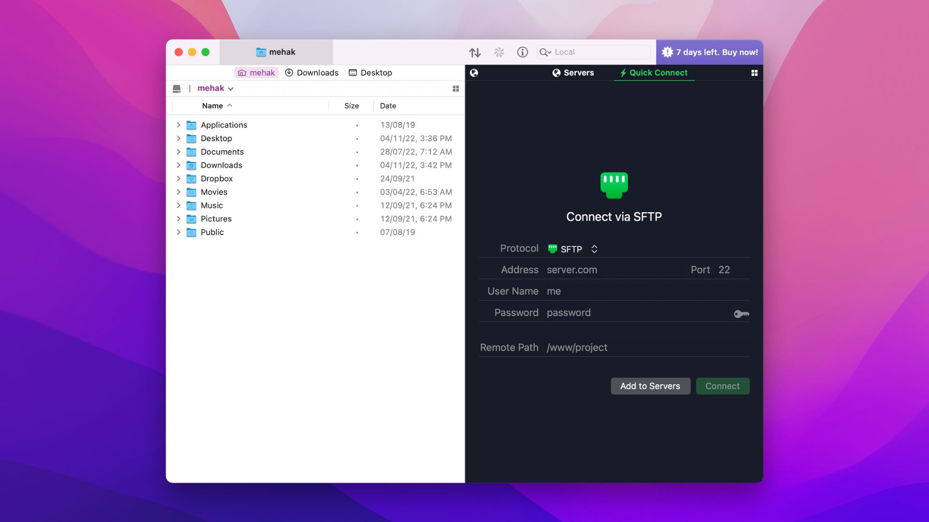Click the password key/reveal toggle
The height and width of the screenshot is (522, 929).
741,314
